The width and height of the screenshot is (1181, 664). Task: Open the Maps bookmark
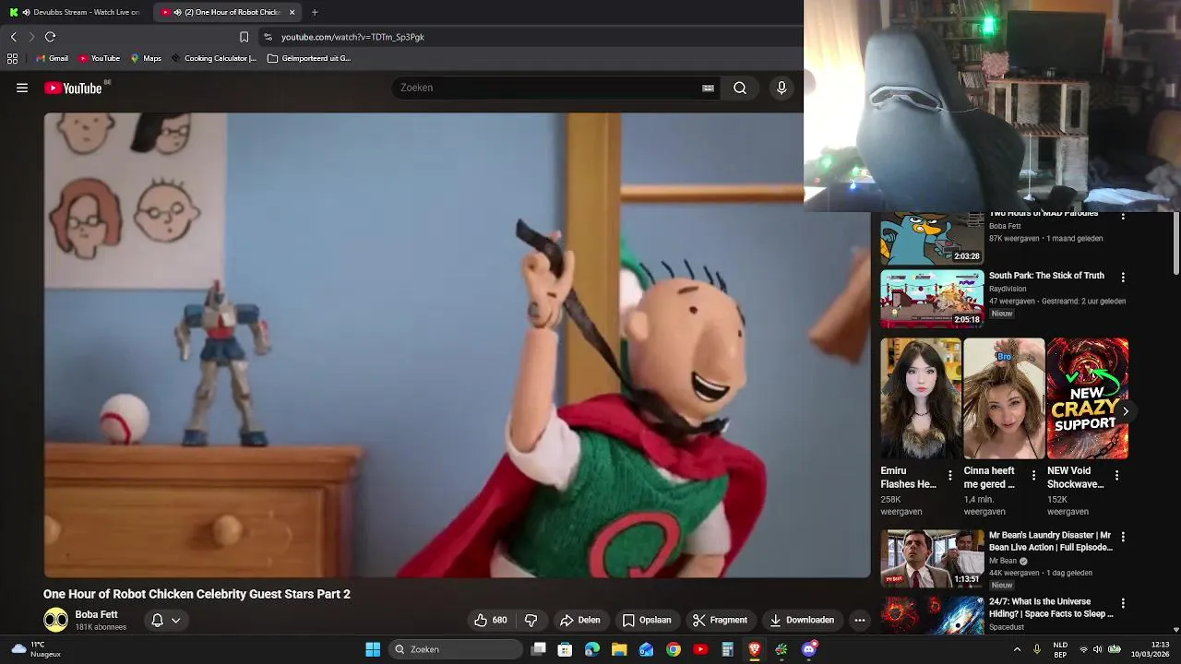146,58
